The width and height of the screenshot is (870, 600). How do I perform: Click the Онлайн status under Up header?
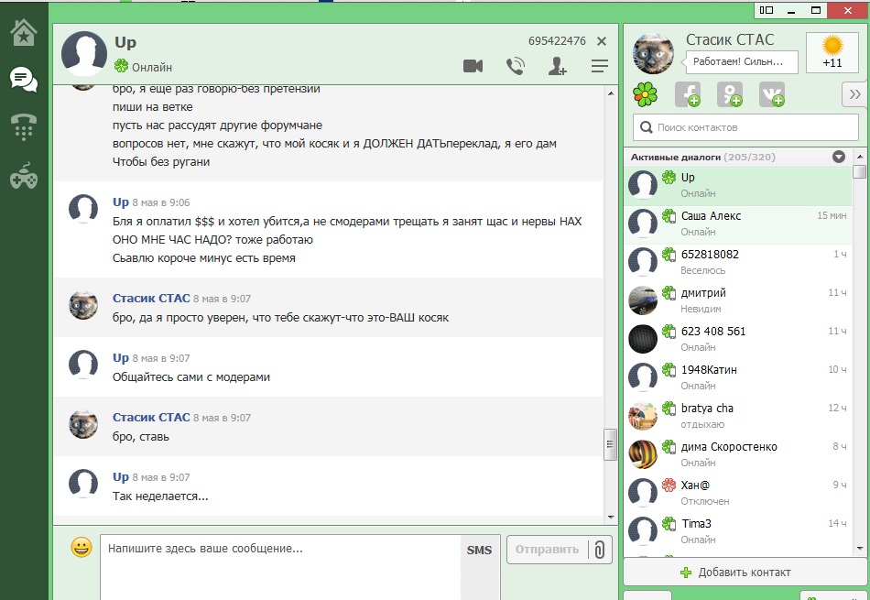click(x=151, y=67)
